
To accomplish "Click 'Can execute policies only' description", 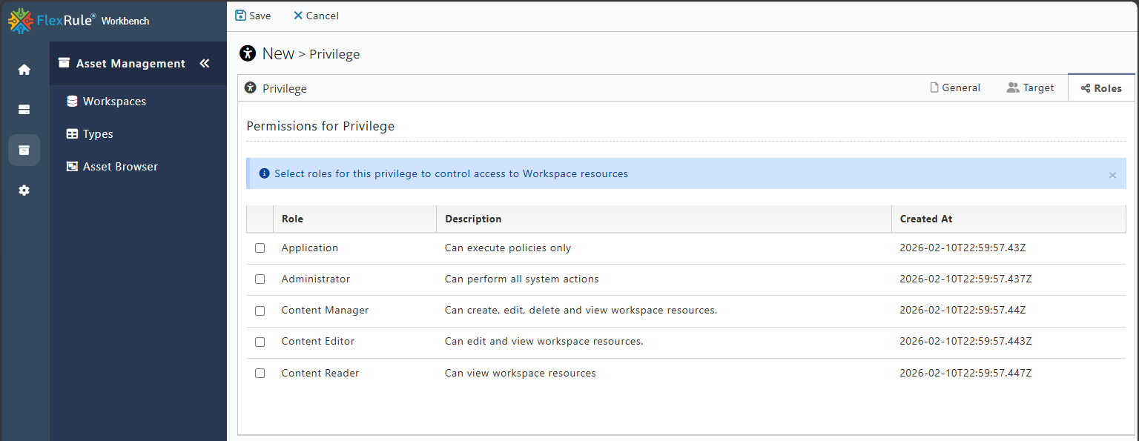I will pyautogui.click(x=508, y=248).
